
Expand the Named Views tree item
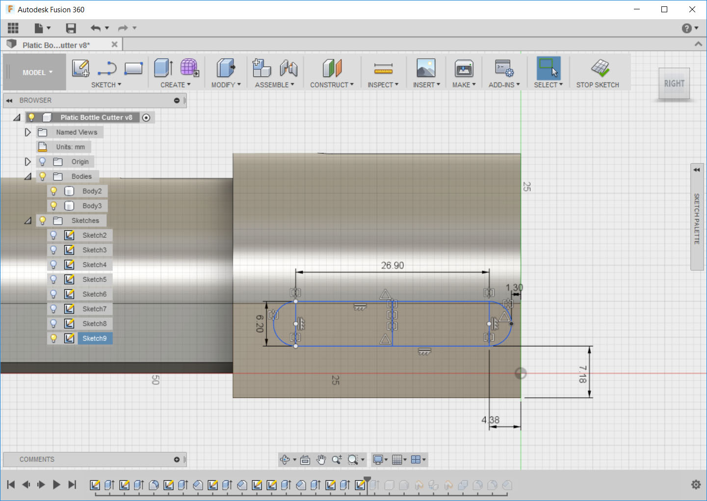[27, 132]
